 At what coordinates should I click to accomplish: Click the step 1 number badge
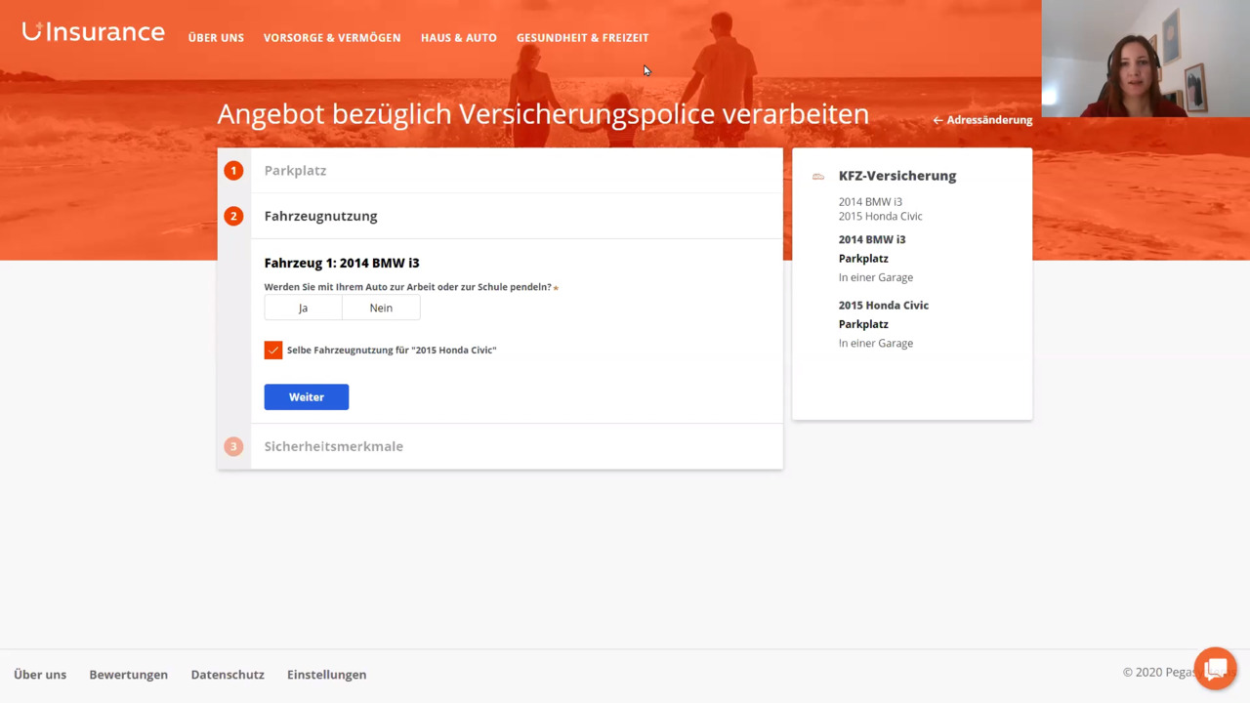tap(233, 171)
